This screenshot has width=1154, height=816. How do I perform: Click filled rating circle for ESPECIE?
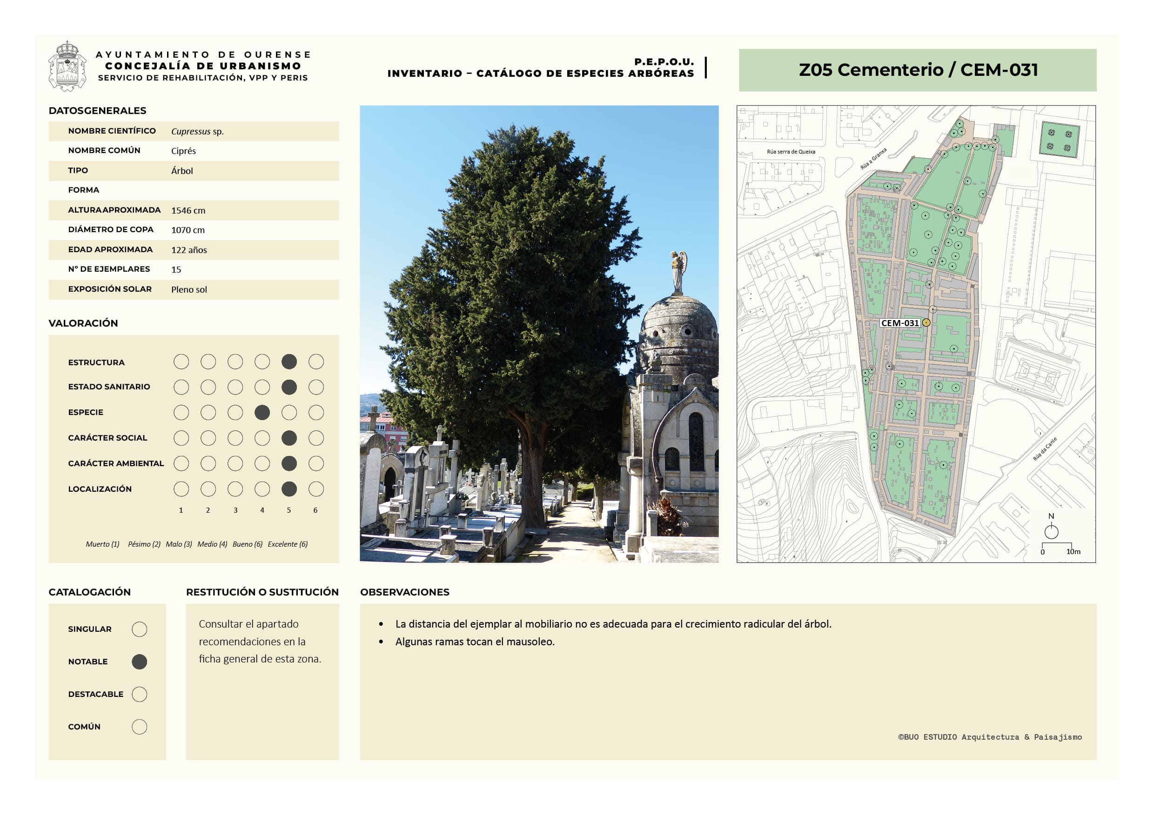point(262,413)
